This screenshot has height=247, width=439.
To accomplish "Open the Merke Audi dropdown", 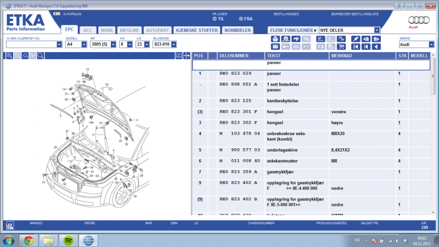I will point(431,44).
